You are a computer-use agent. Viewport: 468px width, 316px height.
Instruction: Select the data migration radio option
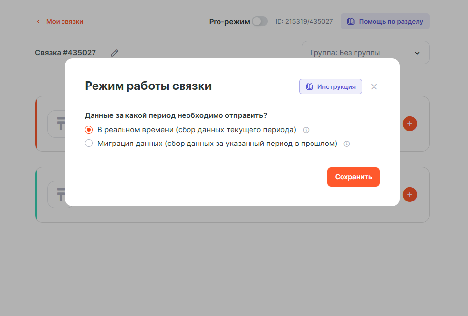click(89, 144)
